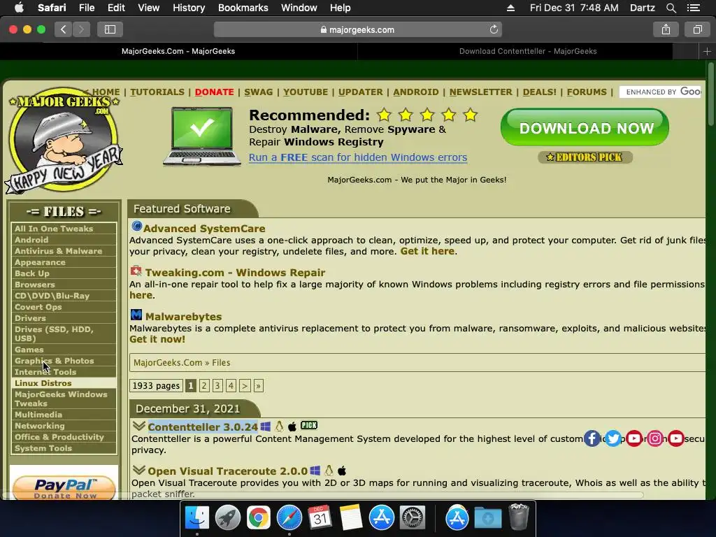This screenshot has width=716, height=537.
Task: Go to the TUTORIALS nav link
Action: click(157, 92)
